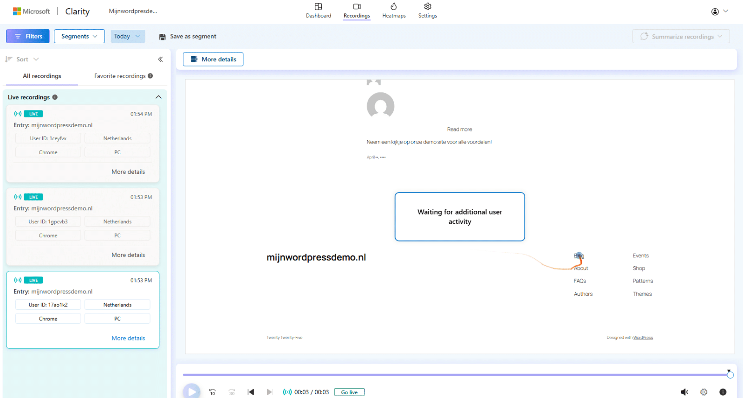The height and width of the screenshot is (398, 743).
Task: Skip back 10 seconds
Action: coord(212,392)
